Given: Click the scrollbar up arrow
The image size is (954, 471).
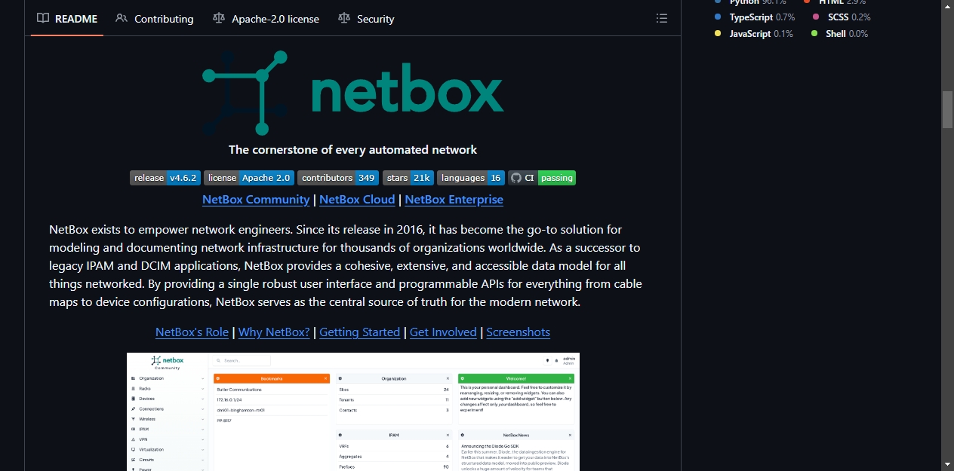Looking at the screenshot, I should click(x=947, y=6).
